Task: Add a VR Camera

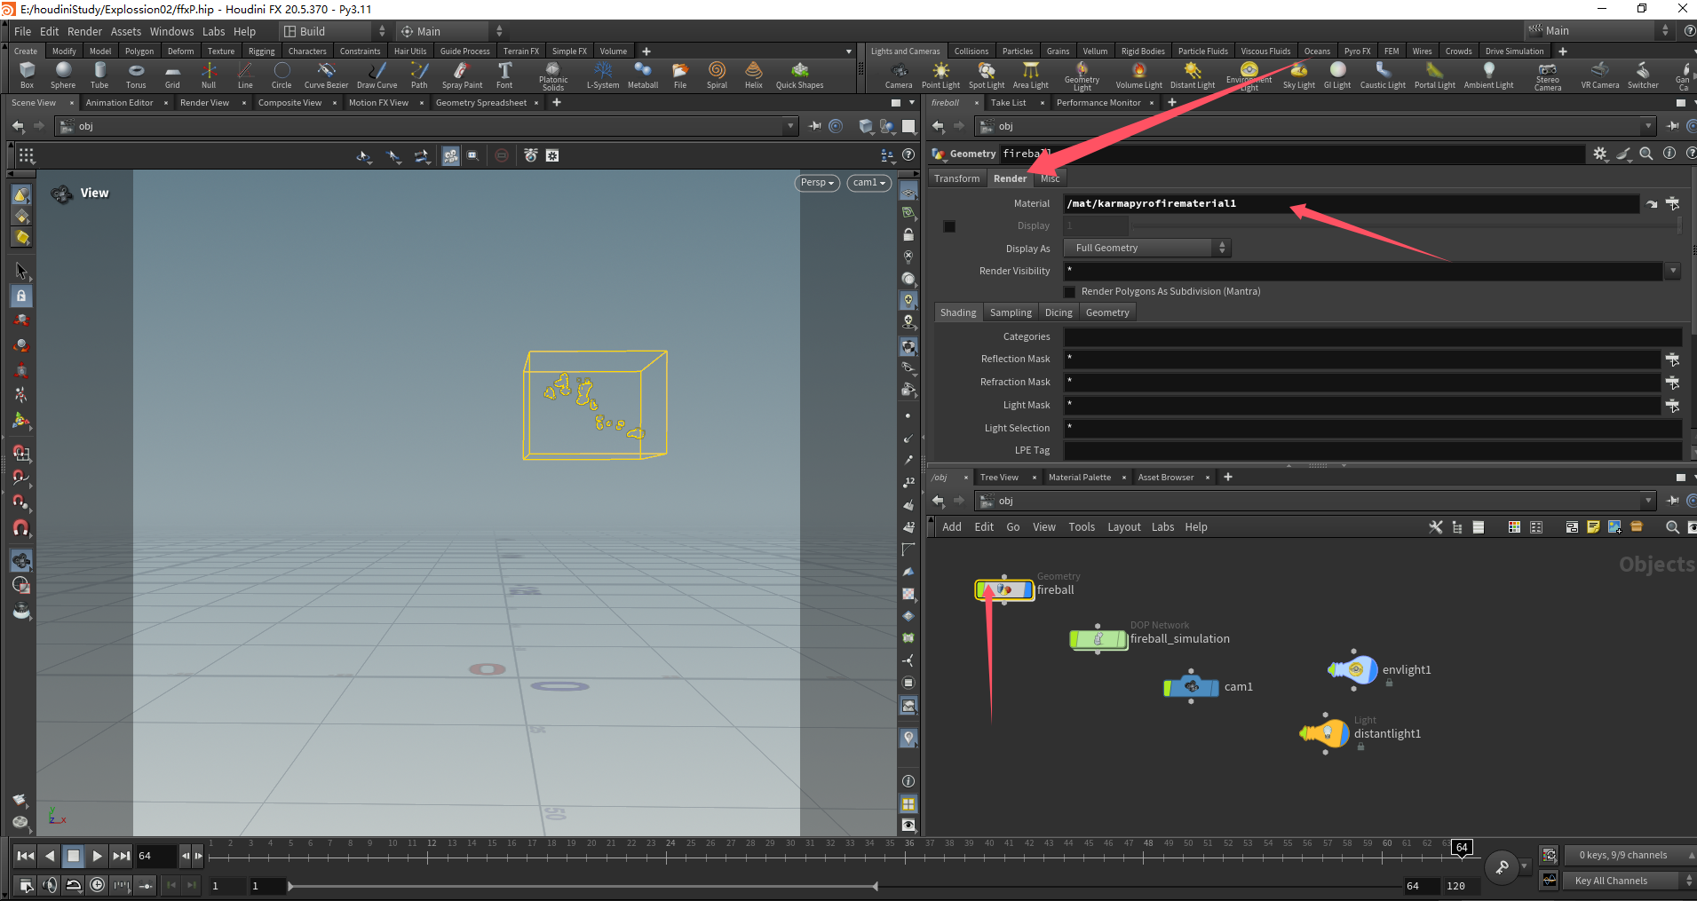Action: coord(1599,75)
